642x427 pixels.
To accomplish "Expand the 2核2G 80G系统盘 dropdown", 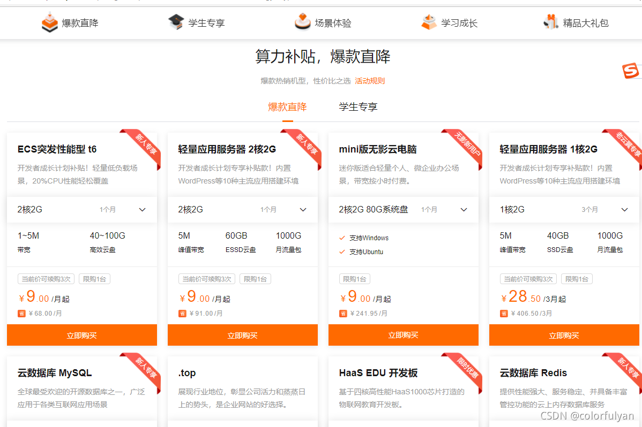I will (404, 209).
